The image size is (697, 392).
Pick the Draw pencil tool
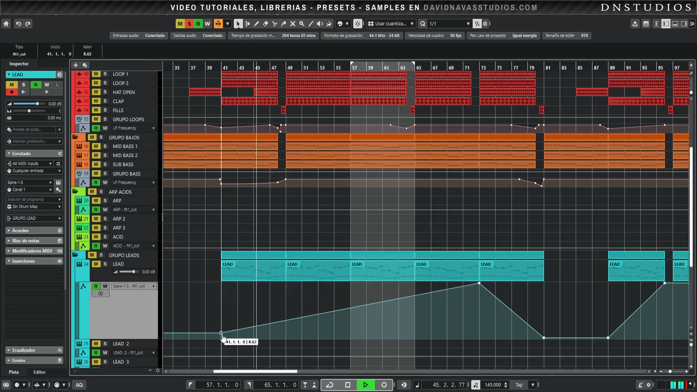pyautogui.click(x=256, y=24)
